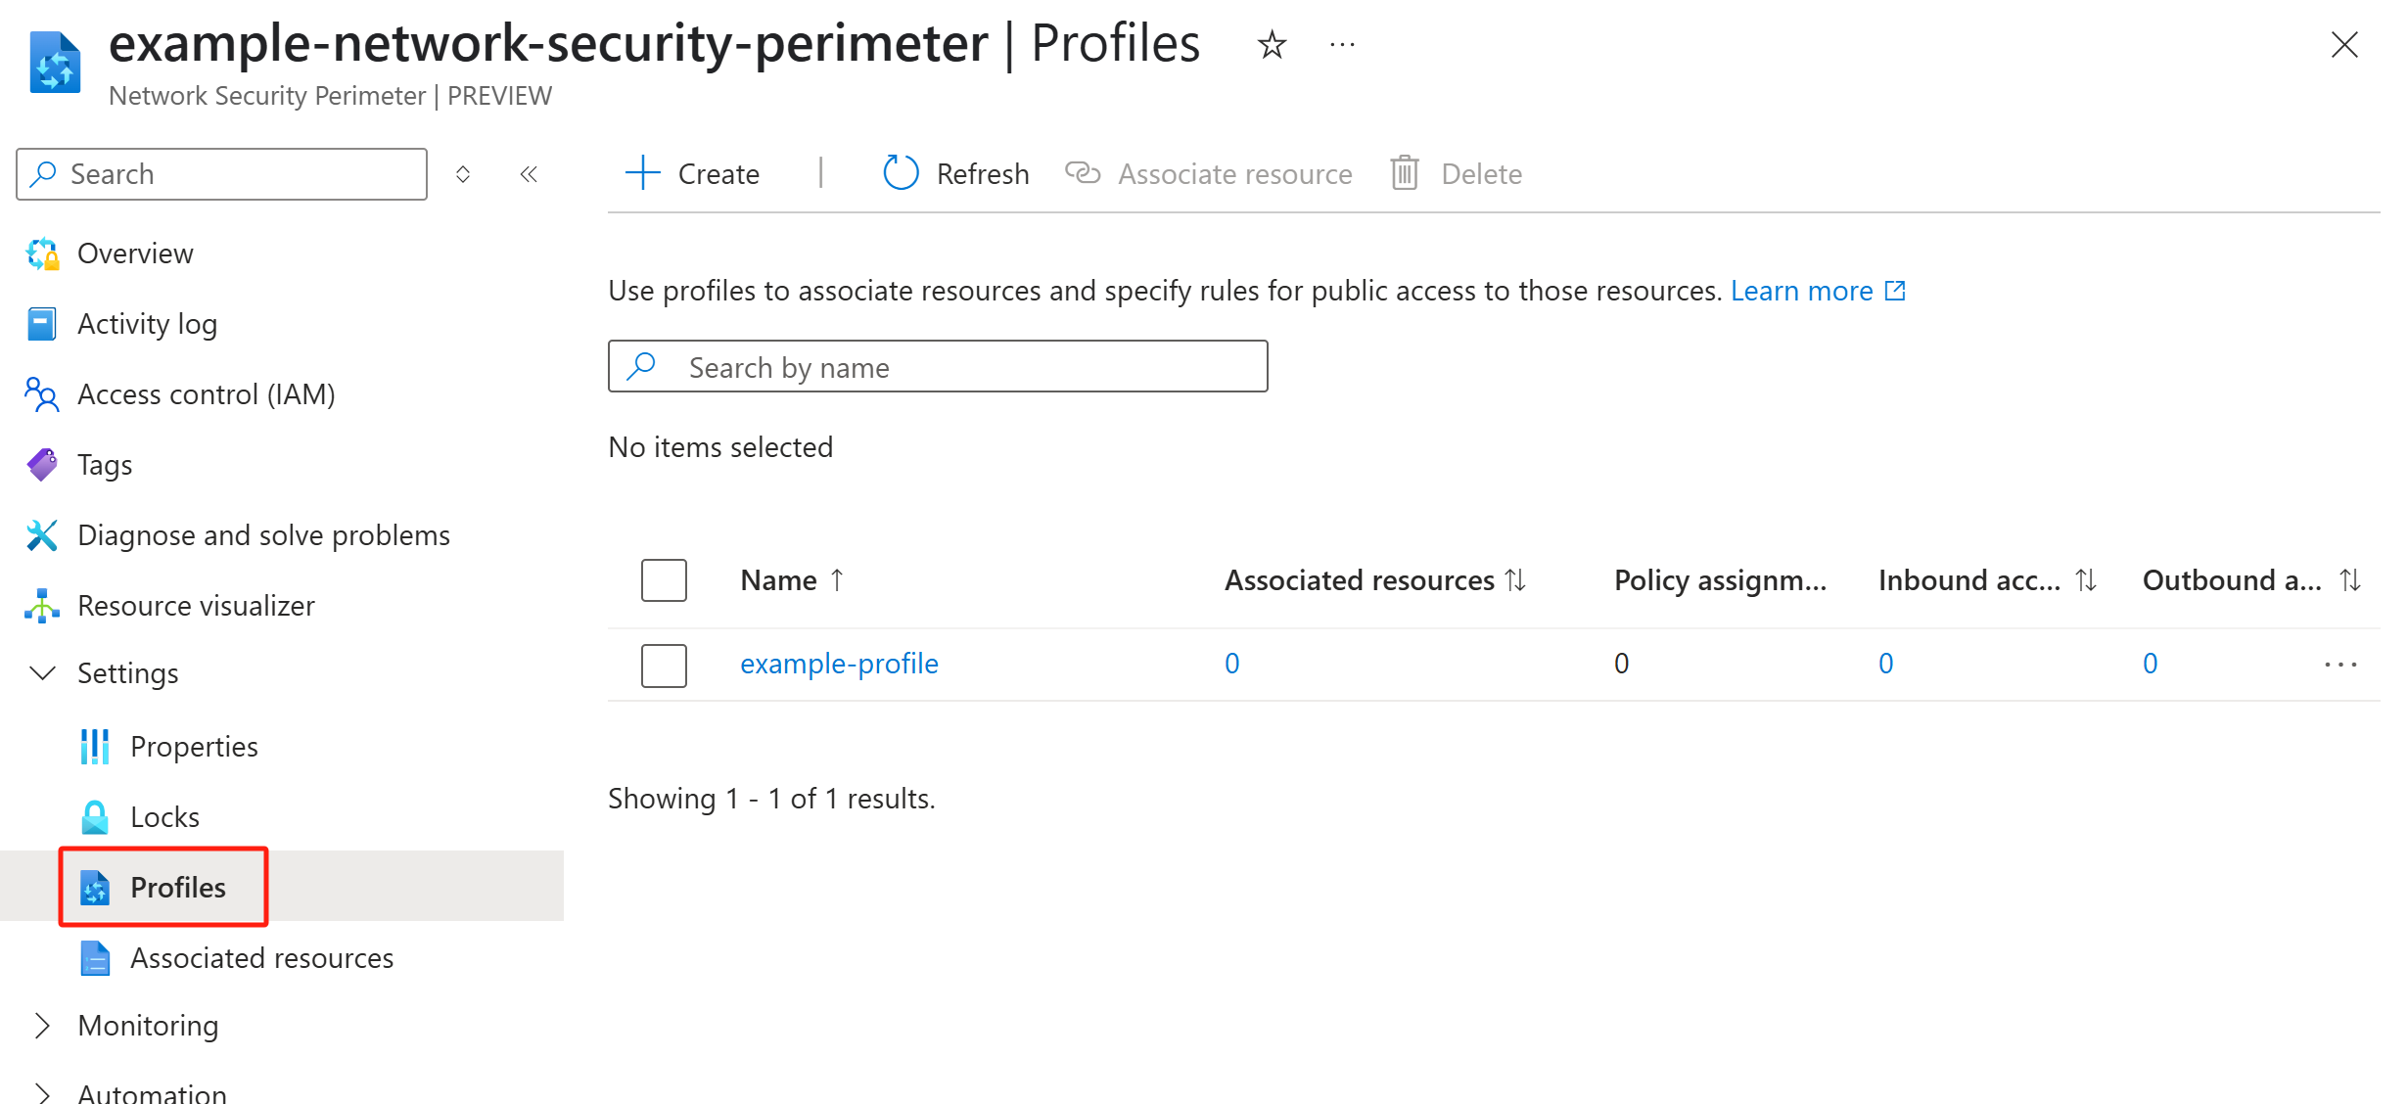Click example-profile inbound access count
This screenshot has height=1104, width=2408.
(x=1885, y=664)
